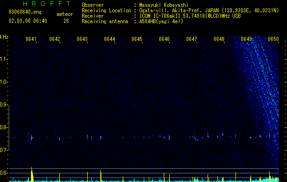Click the strong meteor echo after 0641

click(31, 138)
